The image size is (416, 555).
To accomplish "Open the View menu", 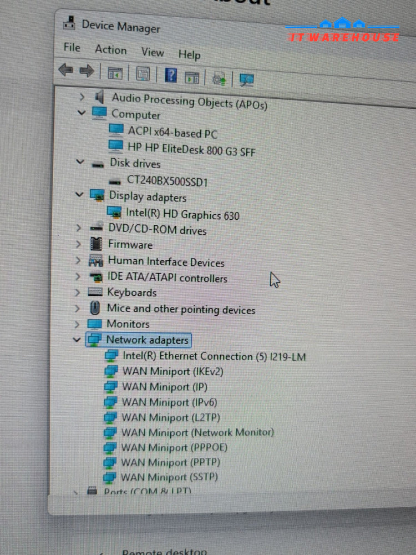I will 153,52.
